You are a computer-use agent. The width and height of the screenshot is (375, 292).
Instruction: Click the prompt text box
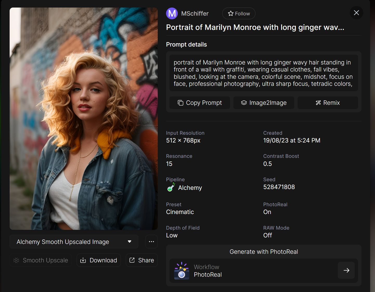[x=264, y=73]
